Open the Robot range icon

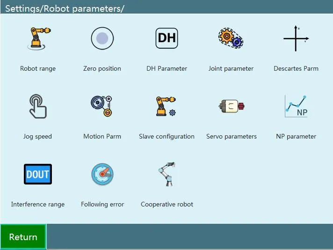tap(39, 38)
